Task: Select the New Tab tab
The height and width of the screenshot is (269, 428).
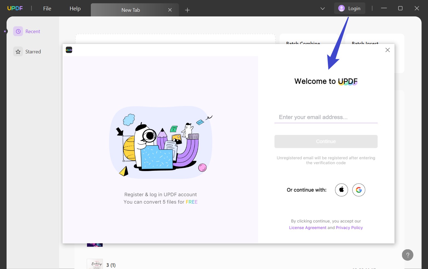Action: click(131, 10)
